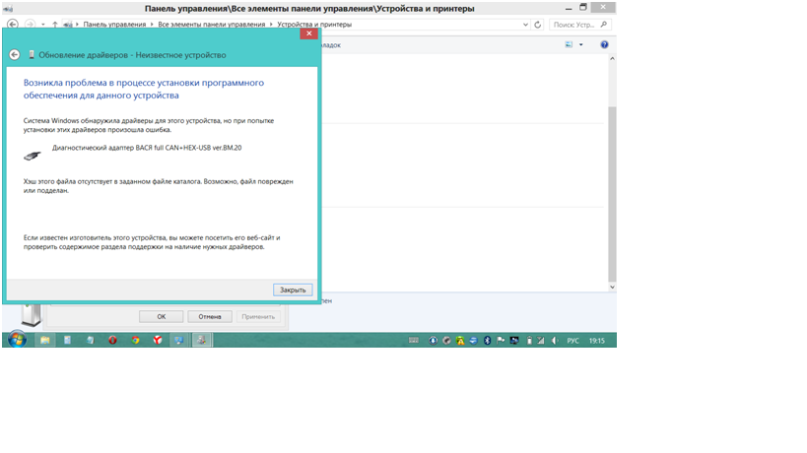Go up one level in Control Panel
Image resolution: width=807 pixels, height=453 pixels.
54,25
